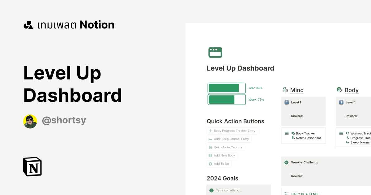Click the Year 84% progress bar
Screen dimensions: 371x195
click(x=227, y=88)
